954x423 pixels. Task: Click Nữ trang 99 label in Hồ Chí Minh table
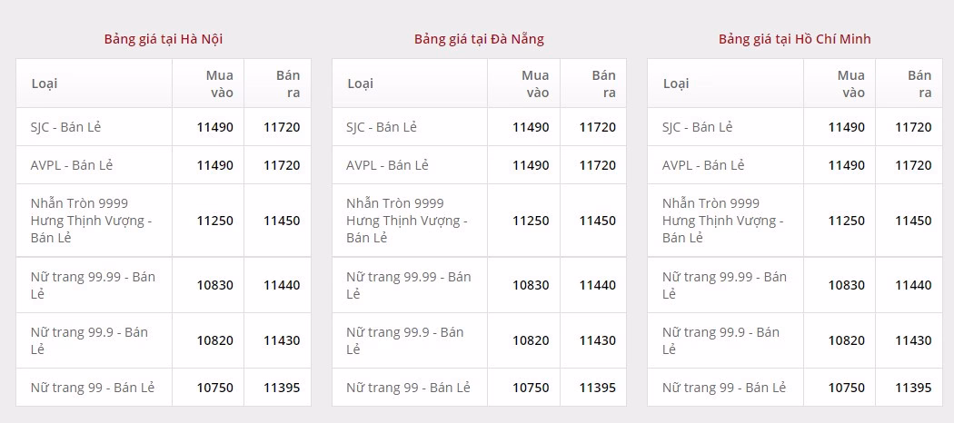point(724,388)
